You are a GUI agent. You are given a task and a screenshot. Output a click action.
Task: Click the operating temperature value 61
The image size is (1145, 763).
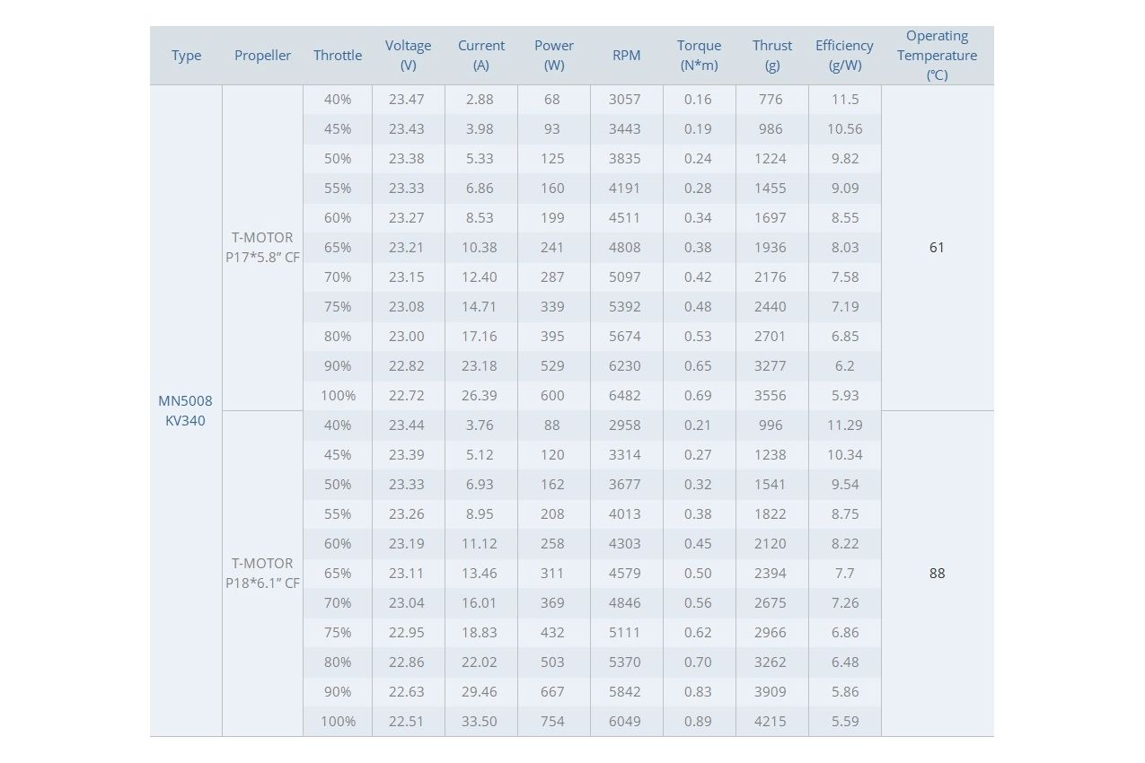point(938,248)
